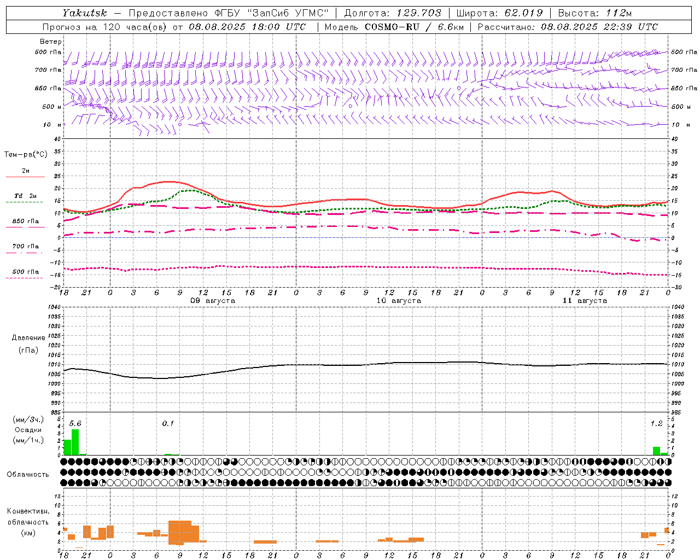
Task: Click the tallest green precipitation bar under "5.6"
Action: 75,442
